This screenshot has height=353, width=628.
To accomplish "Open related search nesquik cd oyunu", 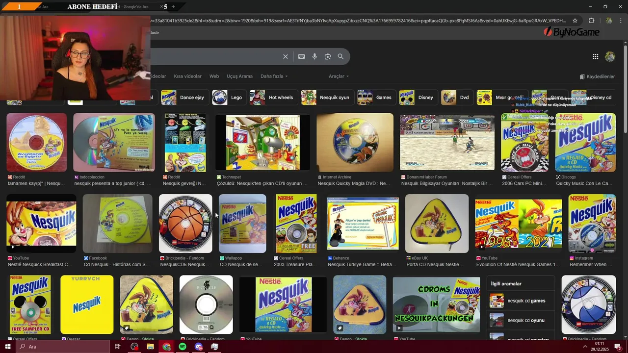I will click(521, 320).
